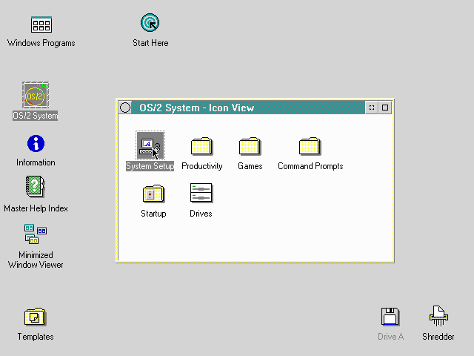
Task: Select the Windows Programs desktop icon
Action: [41, 25]
